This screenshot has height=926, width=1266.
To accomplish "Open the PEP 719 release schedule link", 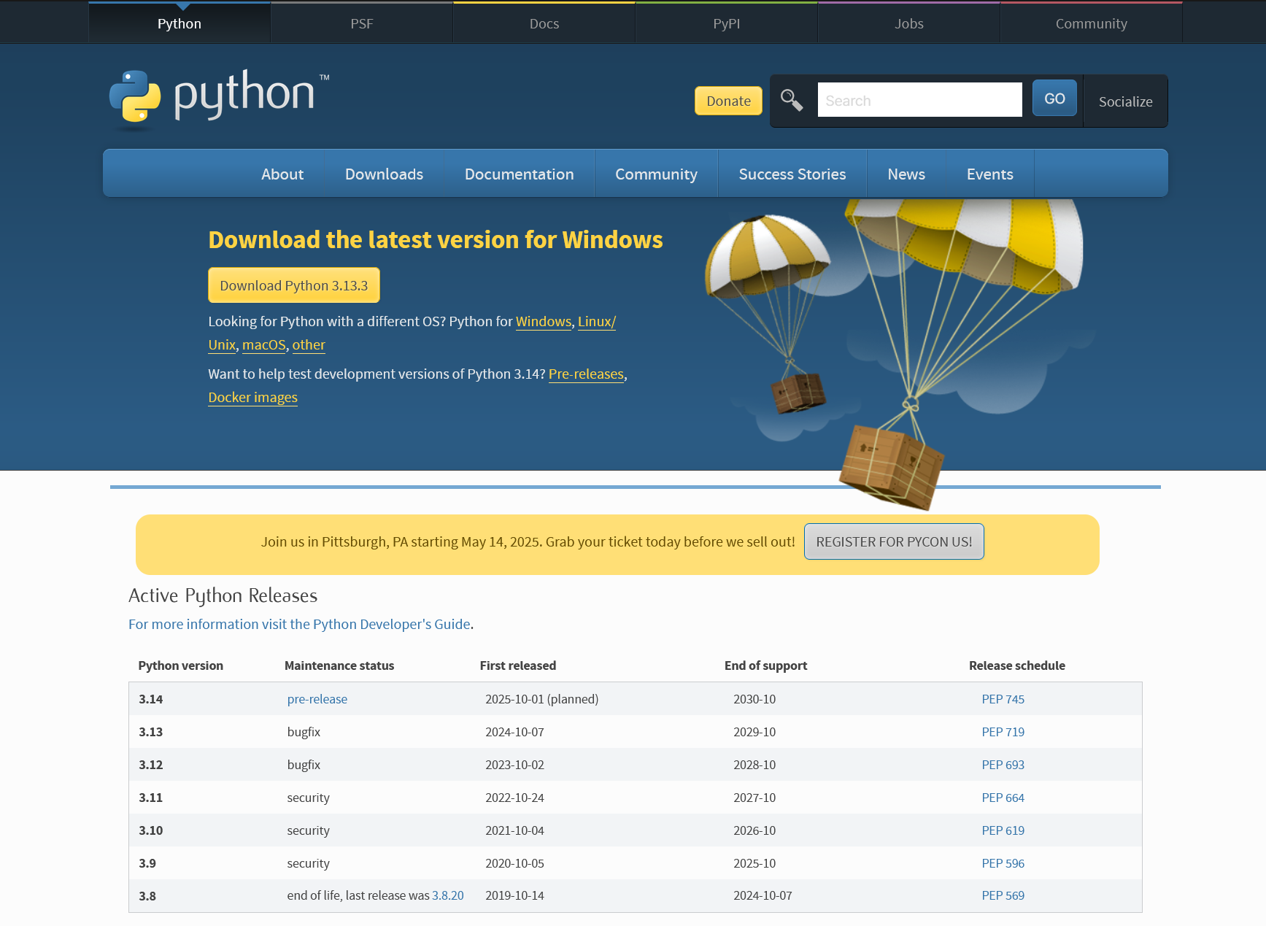I will click(x=1003, y=732).
